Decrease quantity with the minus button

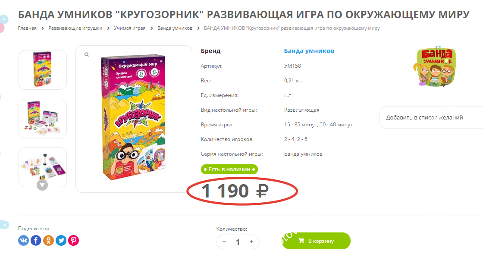pos(224,242)
